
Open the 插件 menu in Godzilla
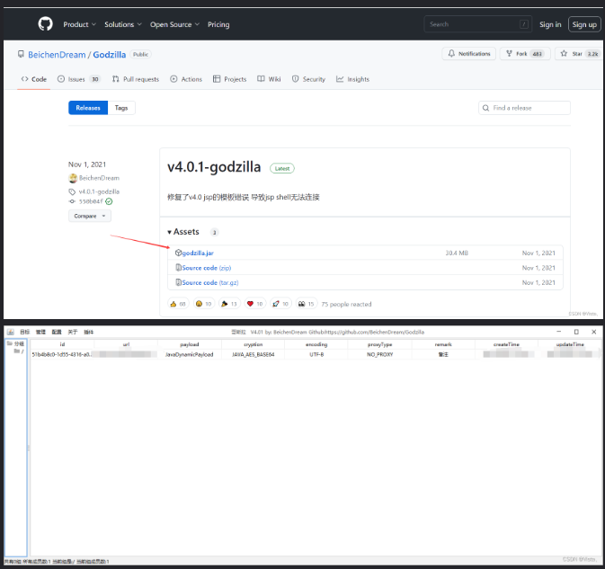(89, 332)
